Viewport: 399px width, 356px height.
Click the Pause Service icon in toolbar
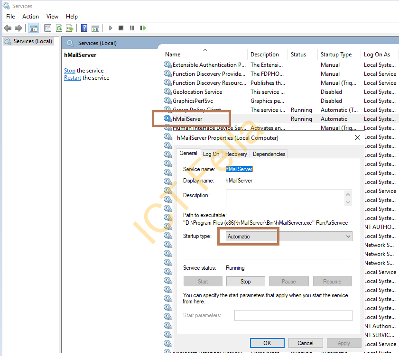pyautogui.click(x=132, y=28)
